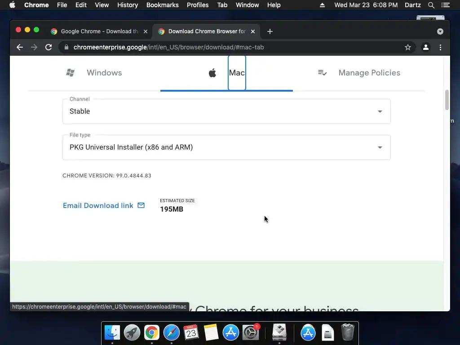Click the envelope icon beside Email Download link
The height and width of the screenshot is (345, 460).
pyautogui.click(x=141, y=205)
